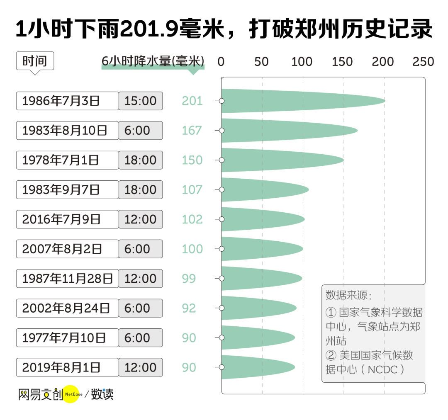Click the circle marker for 2019年8月1日 bar
Image resolution: width=448 pixels, height=420 pixels.
pos(222,367)
